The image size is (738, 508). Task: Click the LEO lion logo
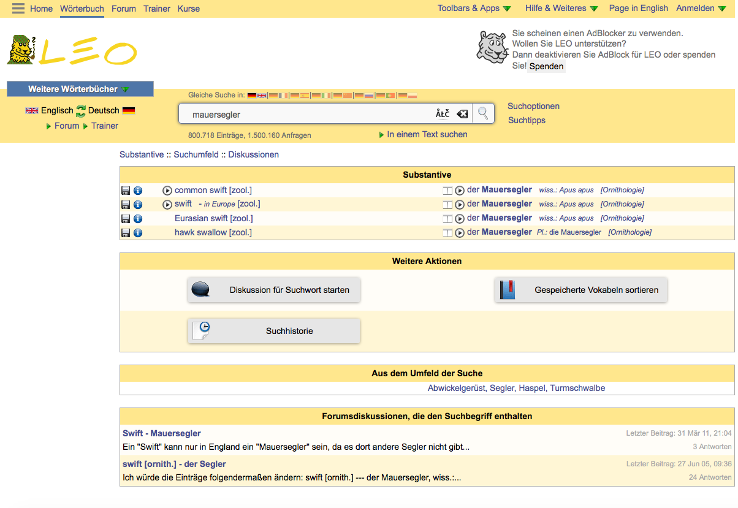tap(72, 50)
